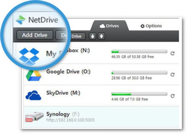Click the Dropbox storage usage bar
187x134 pixels.
(139, 51)
